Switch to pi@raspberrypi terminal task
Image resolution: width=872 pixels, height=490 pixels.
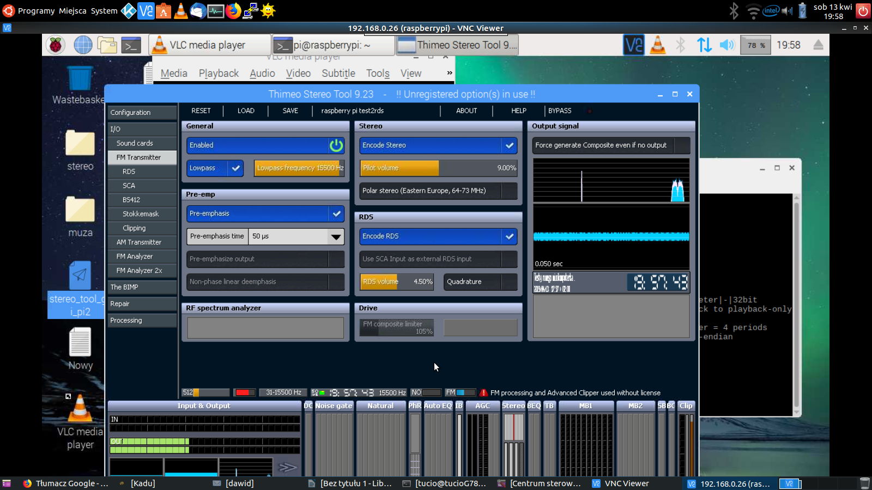click(333, 45)
